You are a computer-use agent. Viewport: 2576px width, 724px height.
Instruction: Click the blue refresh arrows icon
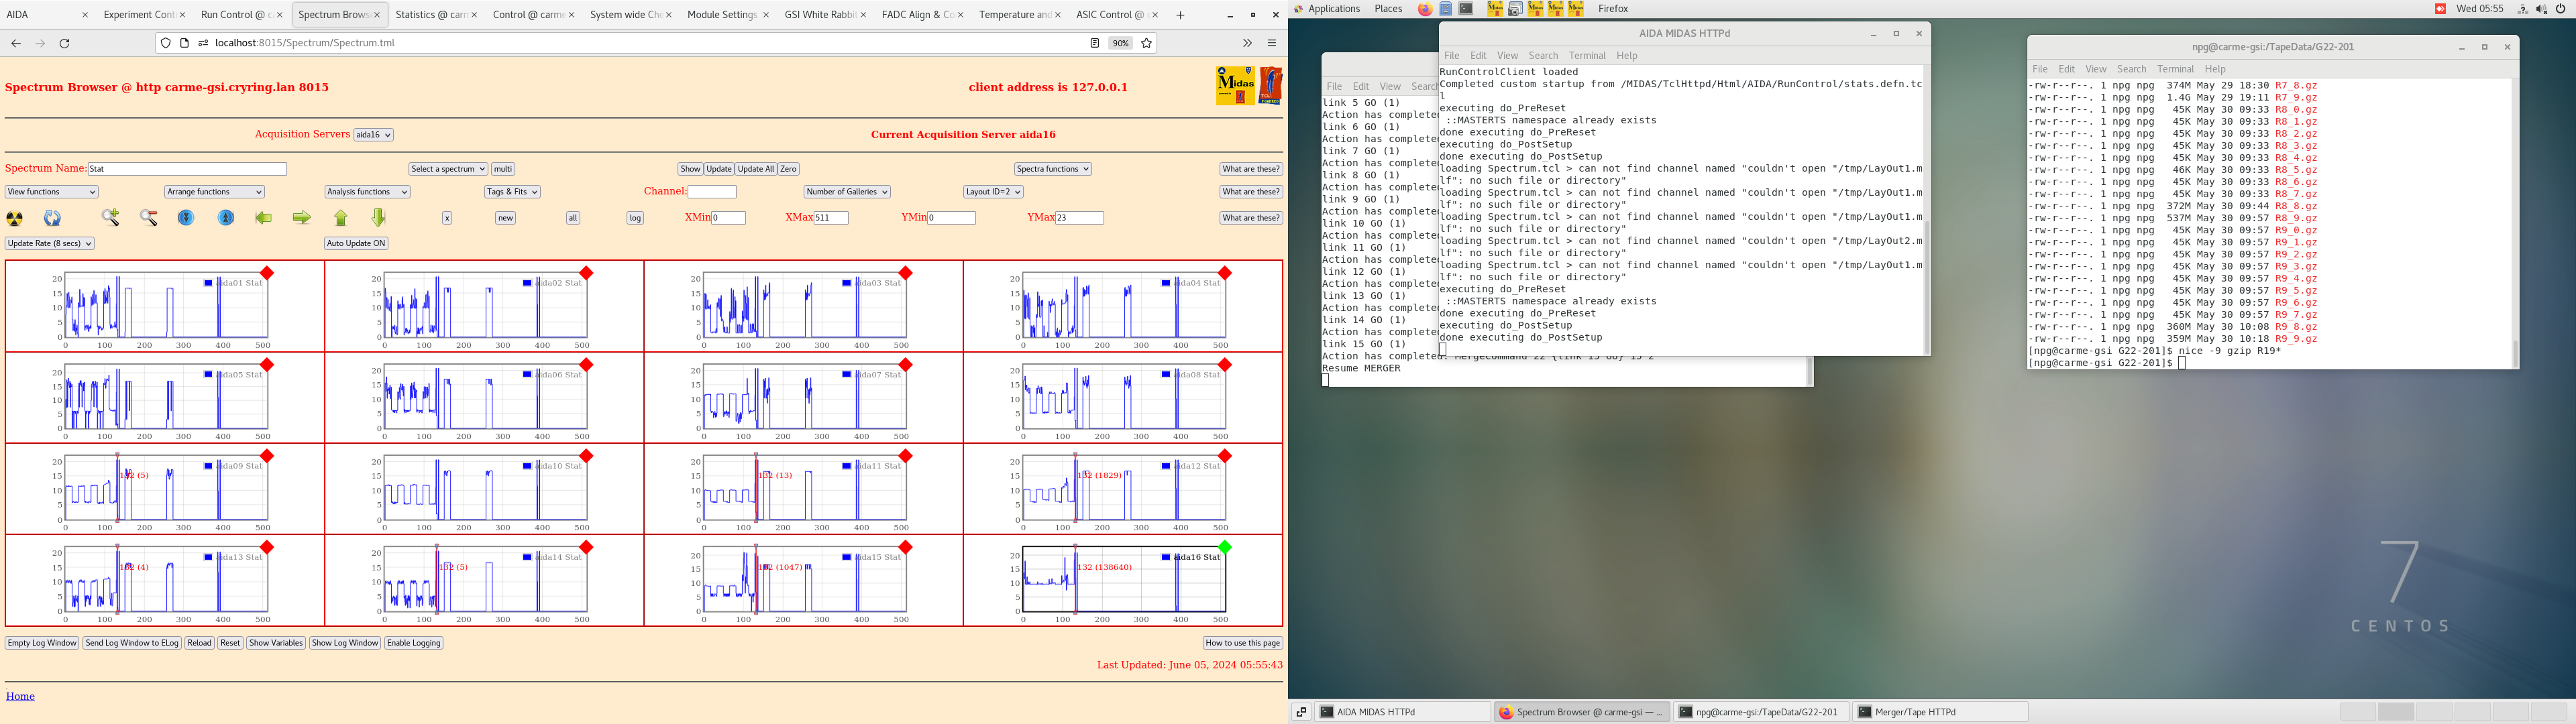click(52, 218)
